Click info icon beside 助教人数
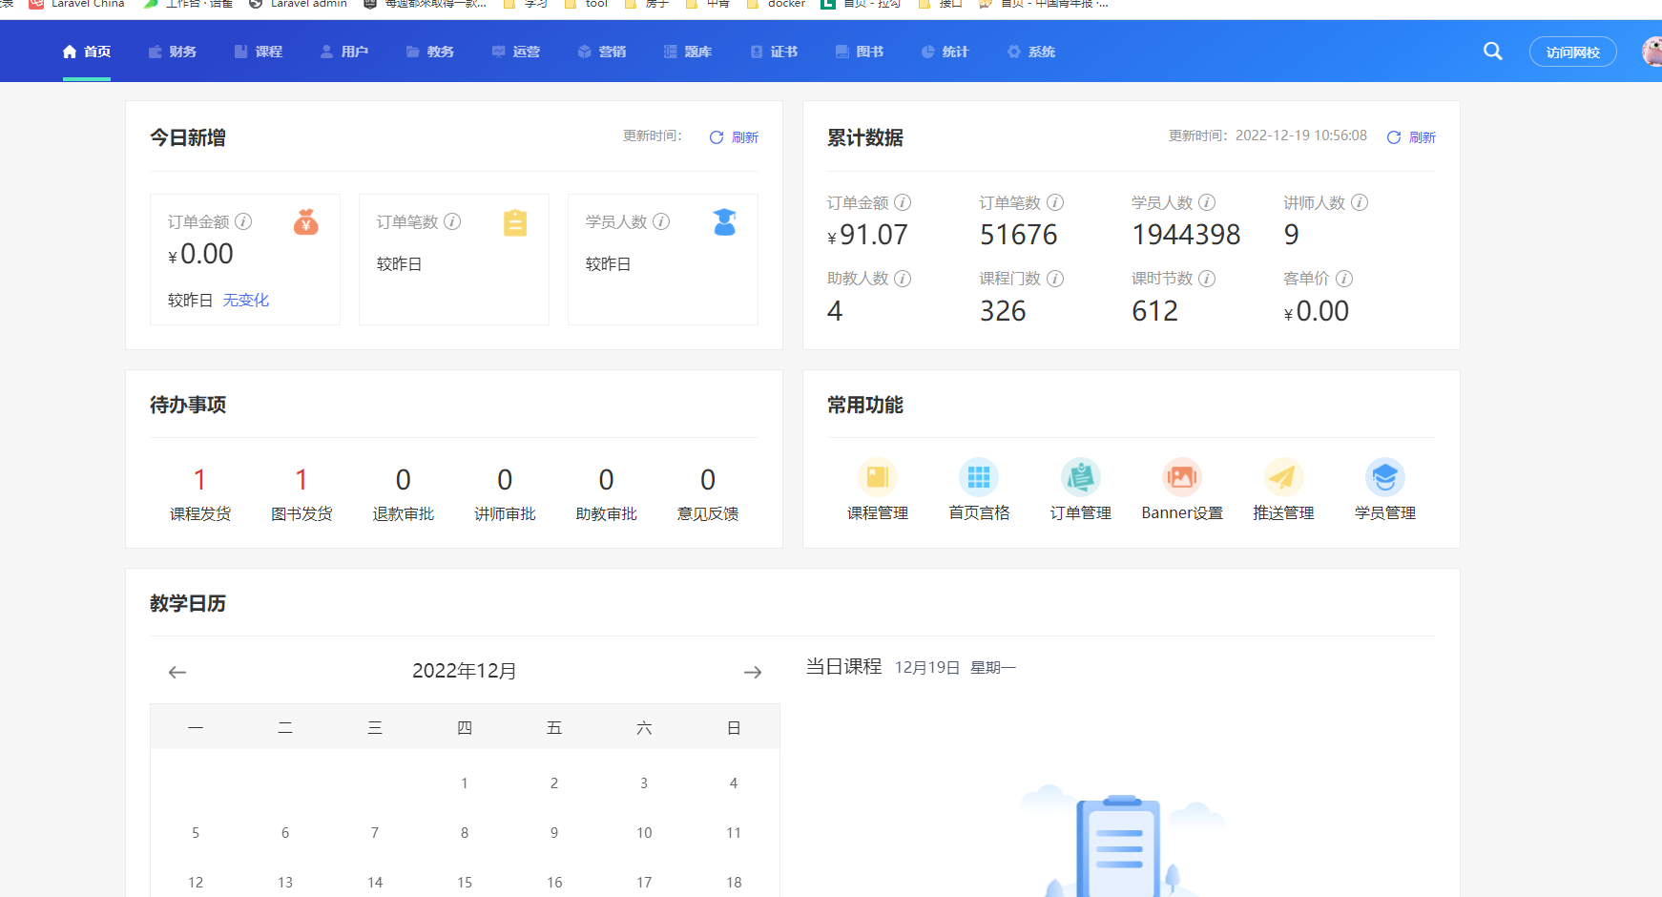This screenshot has height=897, width=1662. coord(903,279)
